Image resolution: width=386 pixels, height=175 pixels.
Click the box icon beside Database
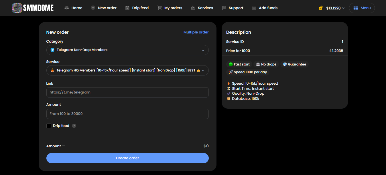click(x=229, y=99)
